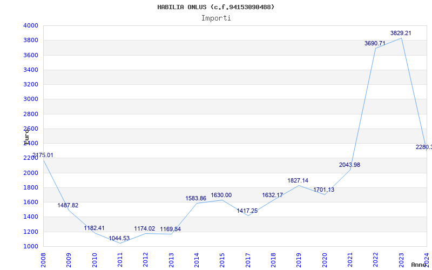
Task: Click the 2023 x-axis year label
Action: [x=401, y=260]
